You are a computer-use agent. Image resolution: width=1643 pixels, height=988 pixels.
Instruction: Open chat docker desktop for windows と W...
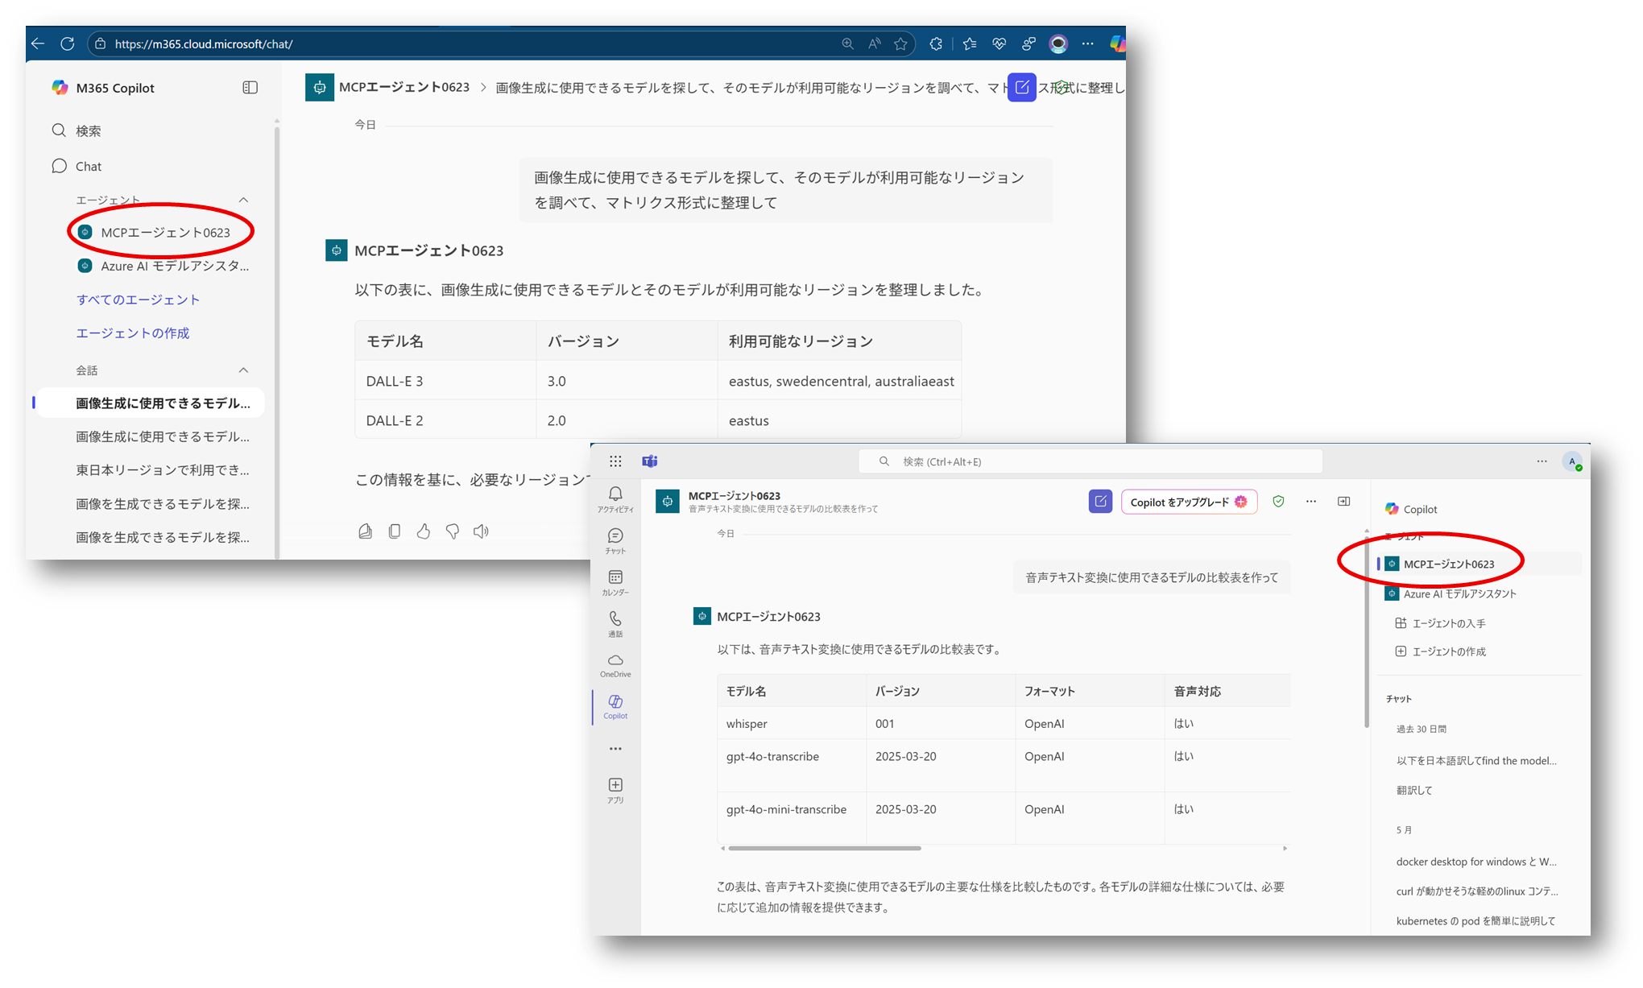pyautogui.click(x=1476, y=862)
